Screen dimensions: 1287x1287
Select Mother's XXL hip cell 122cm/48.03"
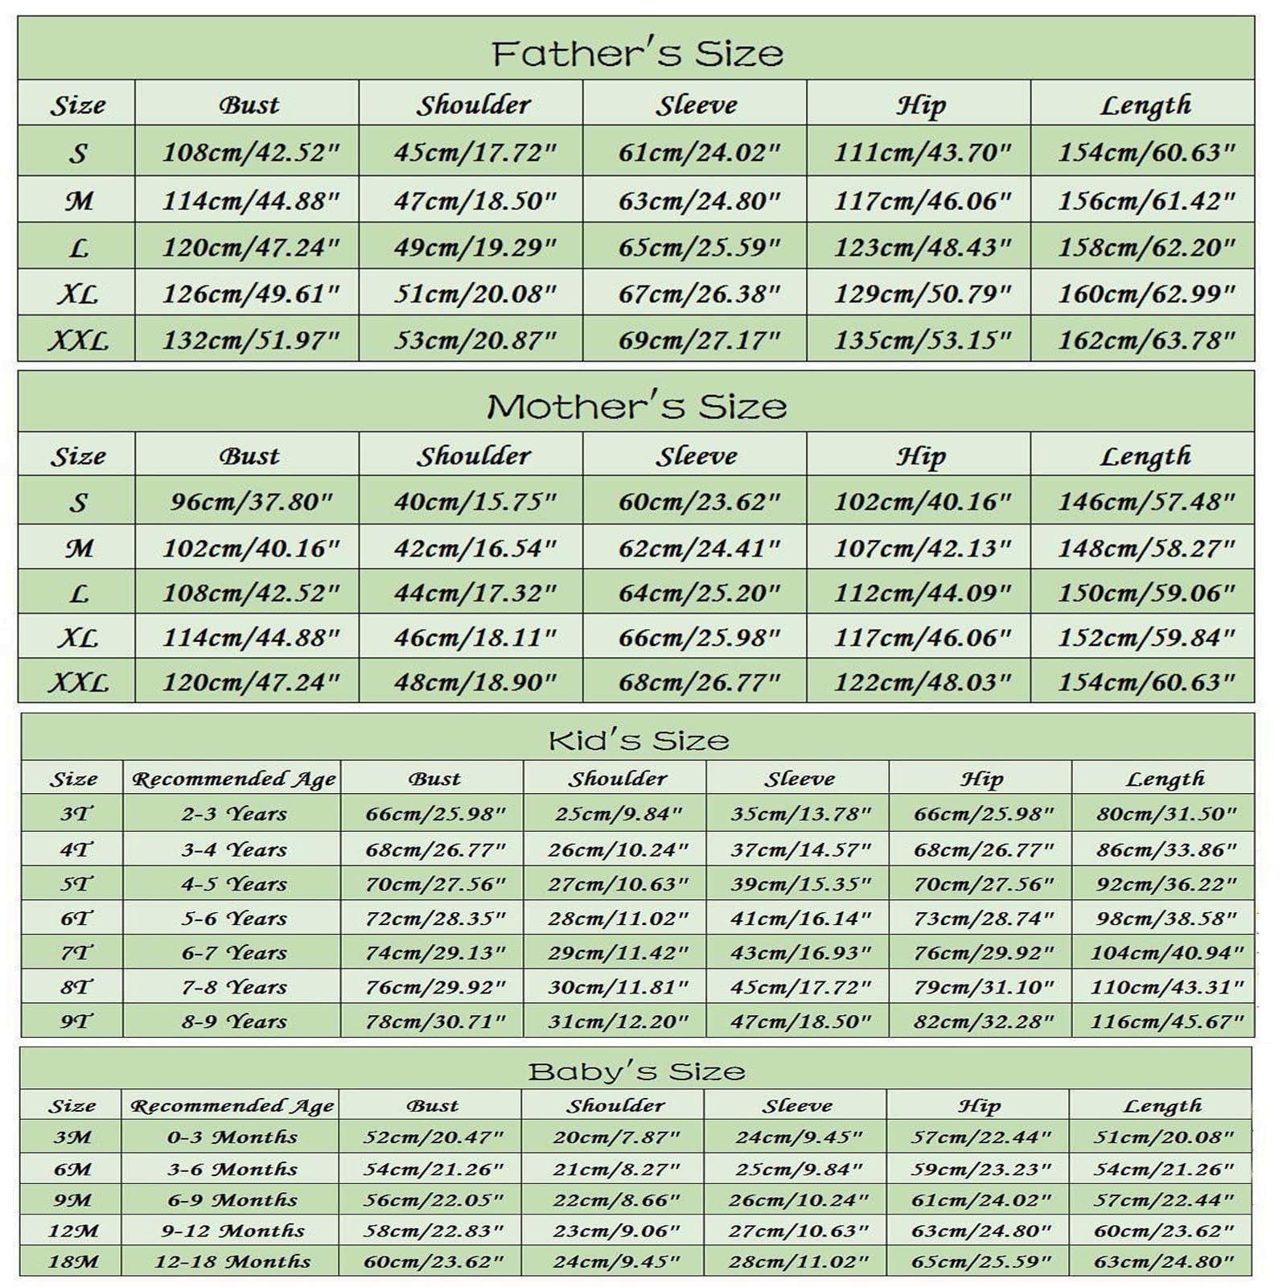point(922,683)
